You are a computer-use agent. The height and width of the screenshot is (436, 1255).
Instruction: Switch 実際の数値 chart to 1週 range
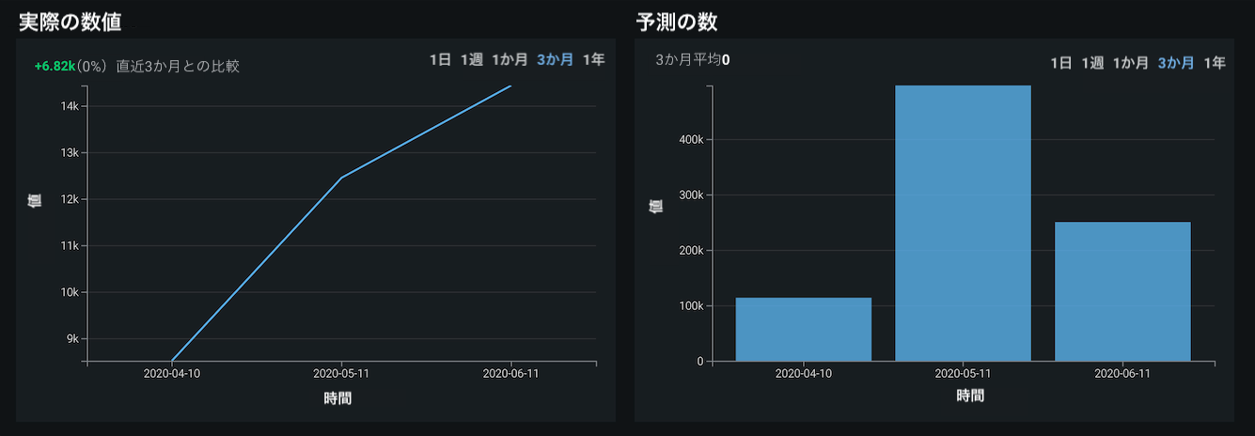coord(471,60)
